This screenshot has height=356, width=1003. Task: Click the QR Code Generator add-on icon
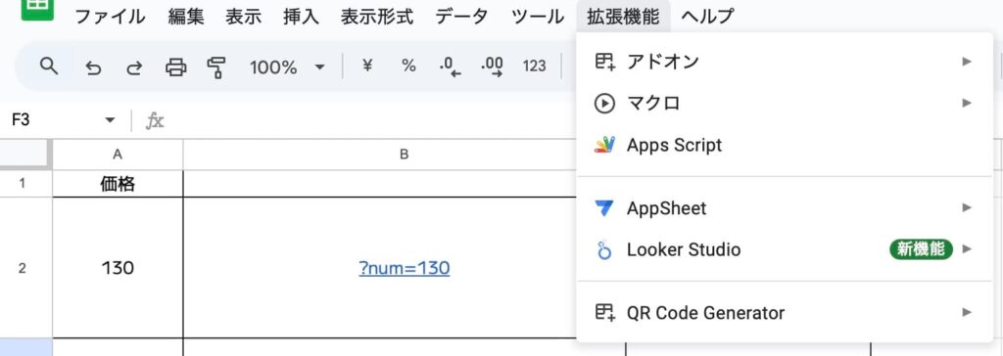click(604, 313)
